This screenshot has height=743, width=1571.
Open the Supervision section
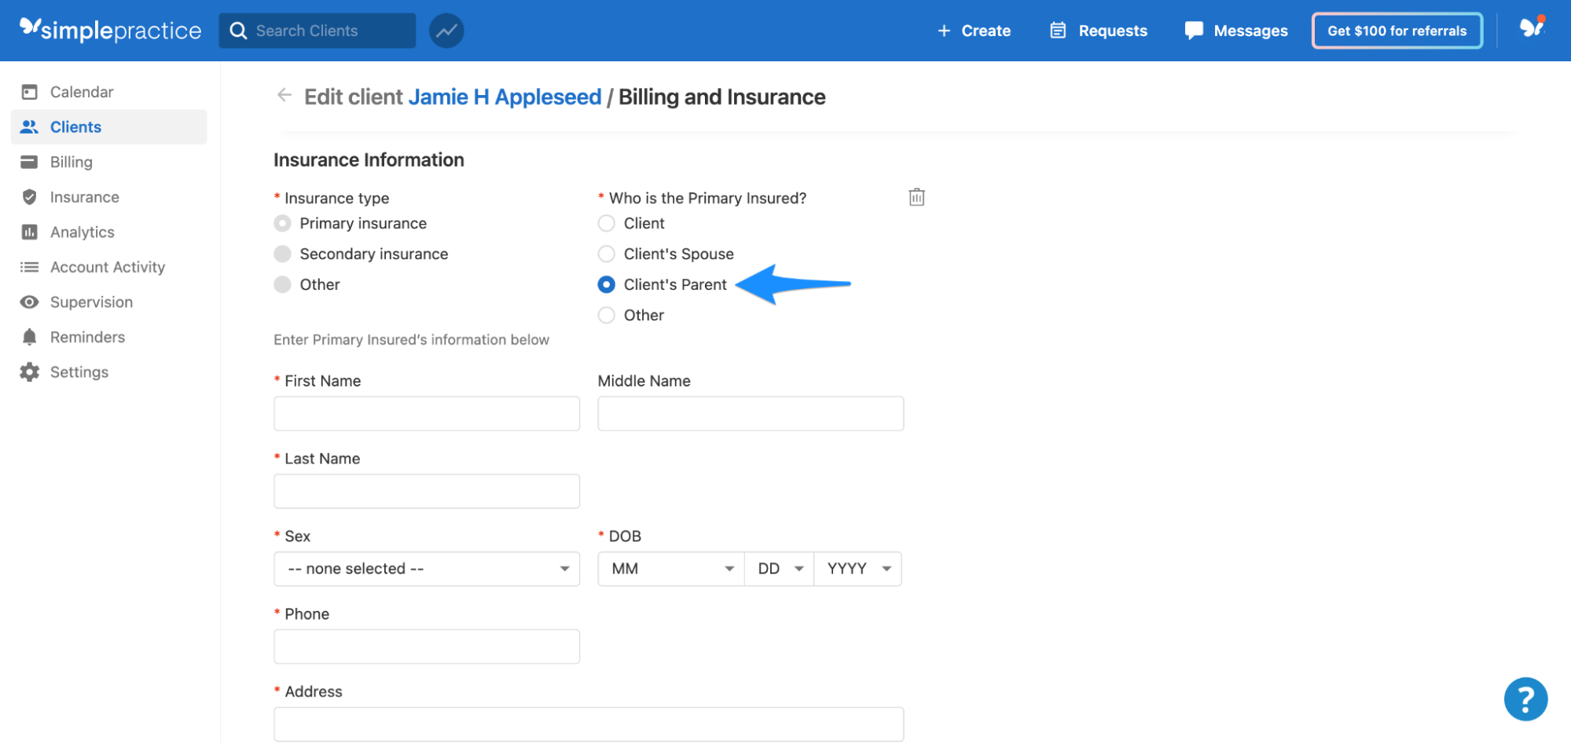[x=91, y=302]
